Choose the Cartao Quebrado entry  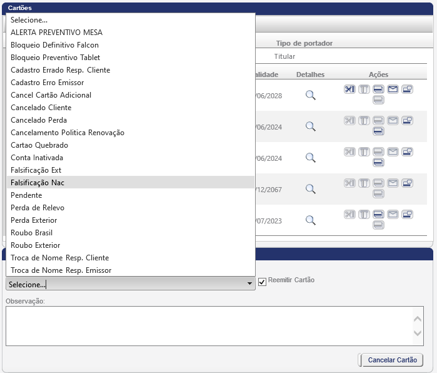[x=39, y=145]
